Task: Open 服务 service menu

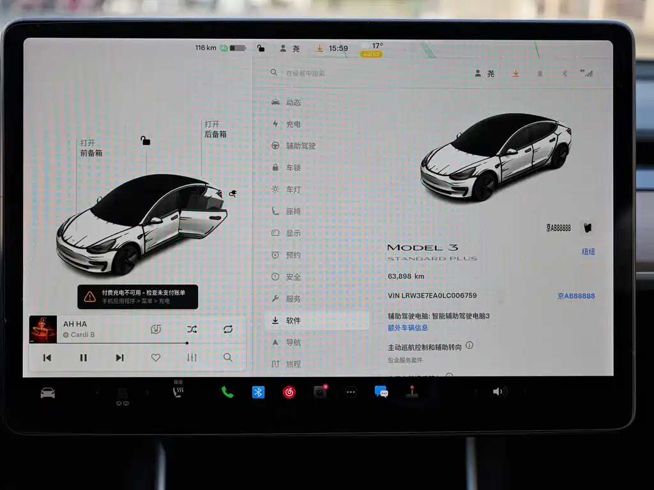Action: (x=286, y=299)
